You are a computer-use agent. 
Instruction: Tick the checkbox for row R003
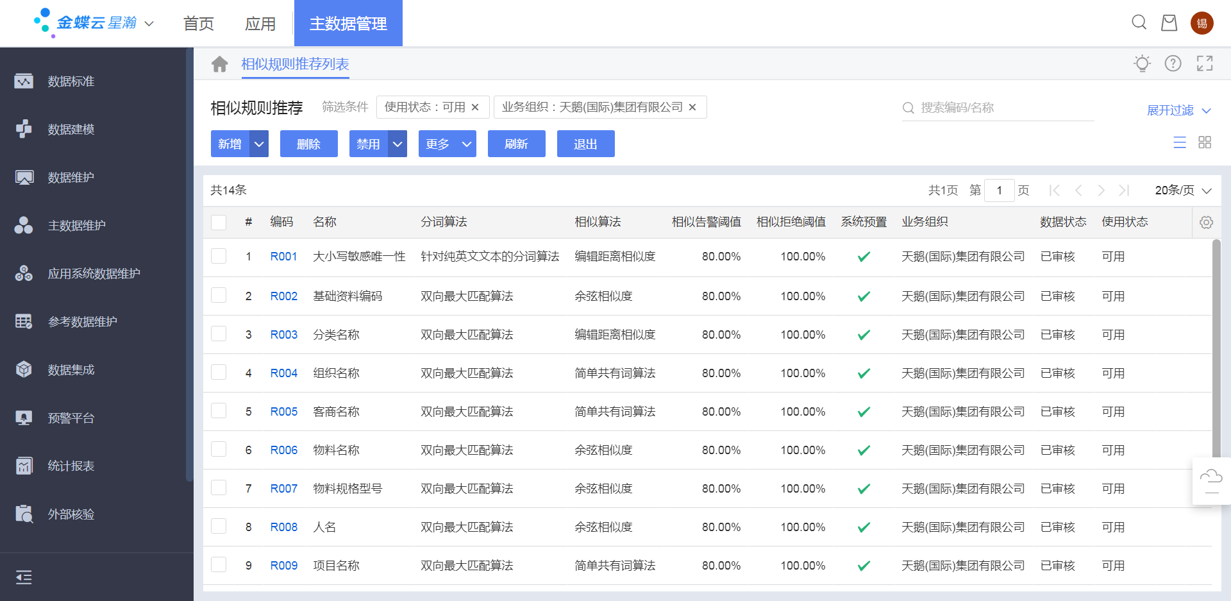click(219, 334)
